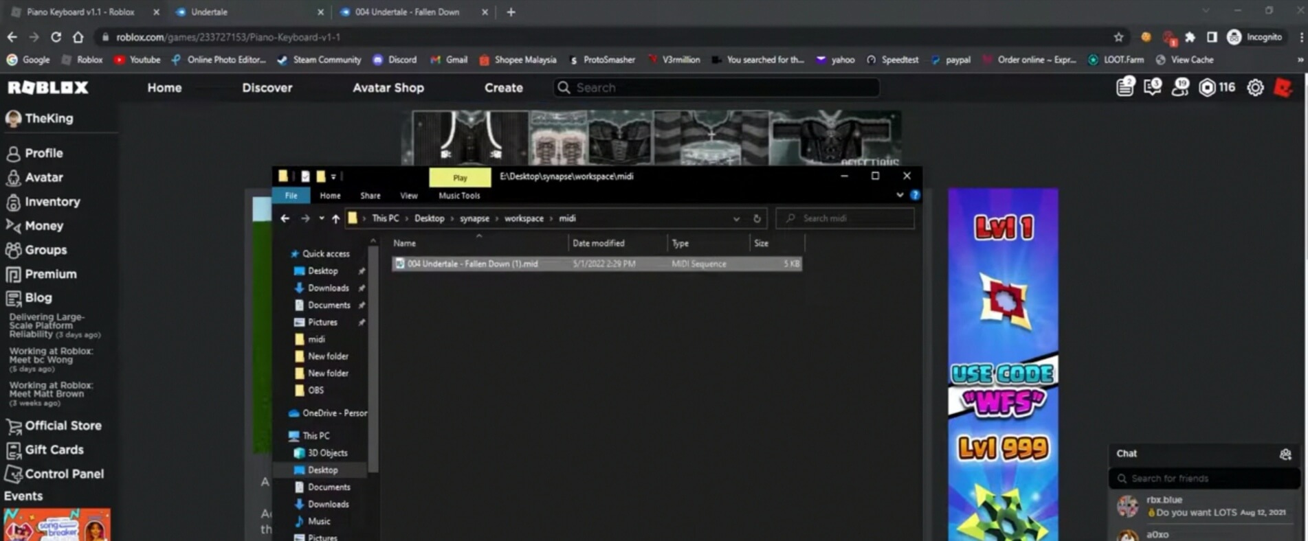This screenshot has width=1308, height=541.
Task: Bookmark this page with star icon
Action: (x=1118, y=37)
